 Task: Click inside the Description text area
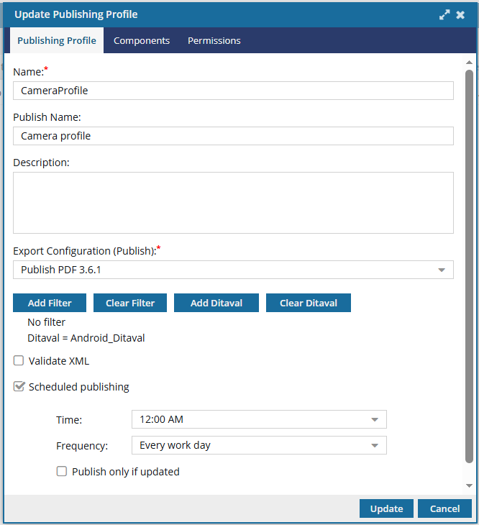(233, 203)
